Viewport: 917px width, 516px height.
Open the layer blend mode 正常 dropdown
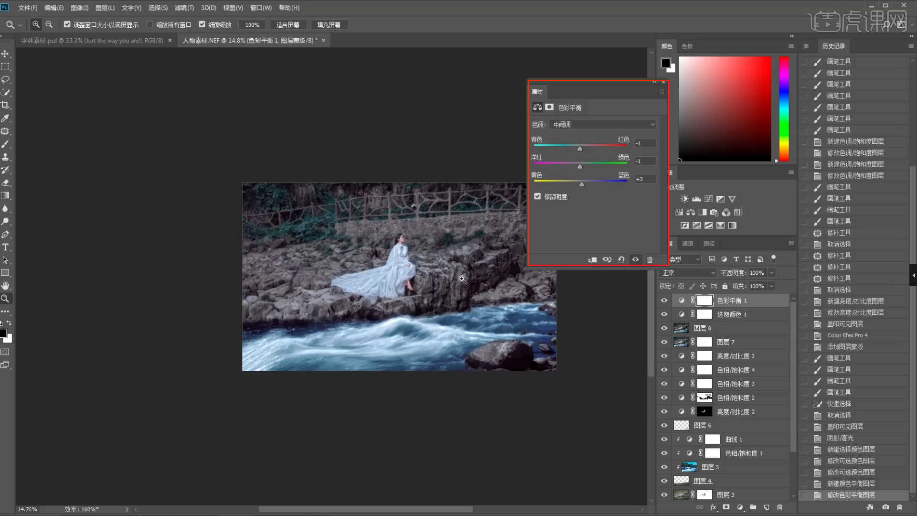687,273
